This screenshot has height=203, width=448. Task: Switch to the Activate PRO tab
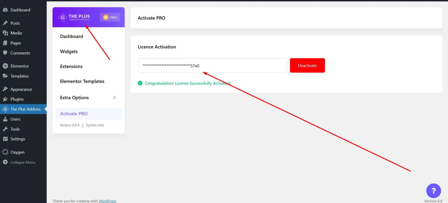[x=73, y=114]
